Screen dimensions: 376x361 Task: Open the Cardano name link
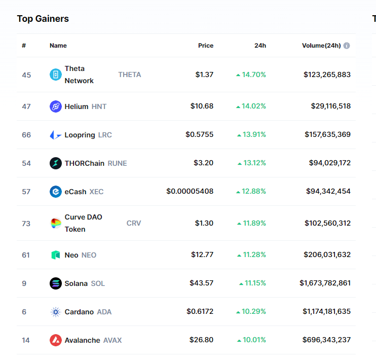click(79, 312)
